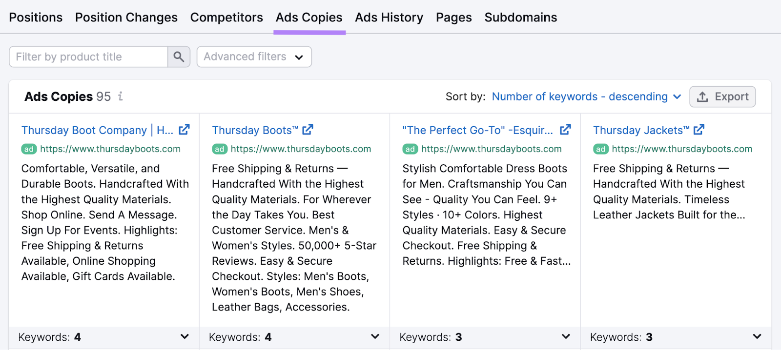The width and height of the screenshot is (781, 350).
Task: Open "The Perfect Go-To" -Esquir... ad title
Action: (477, 130)
